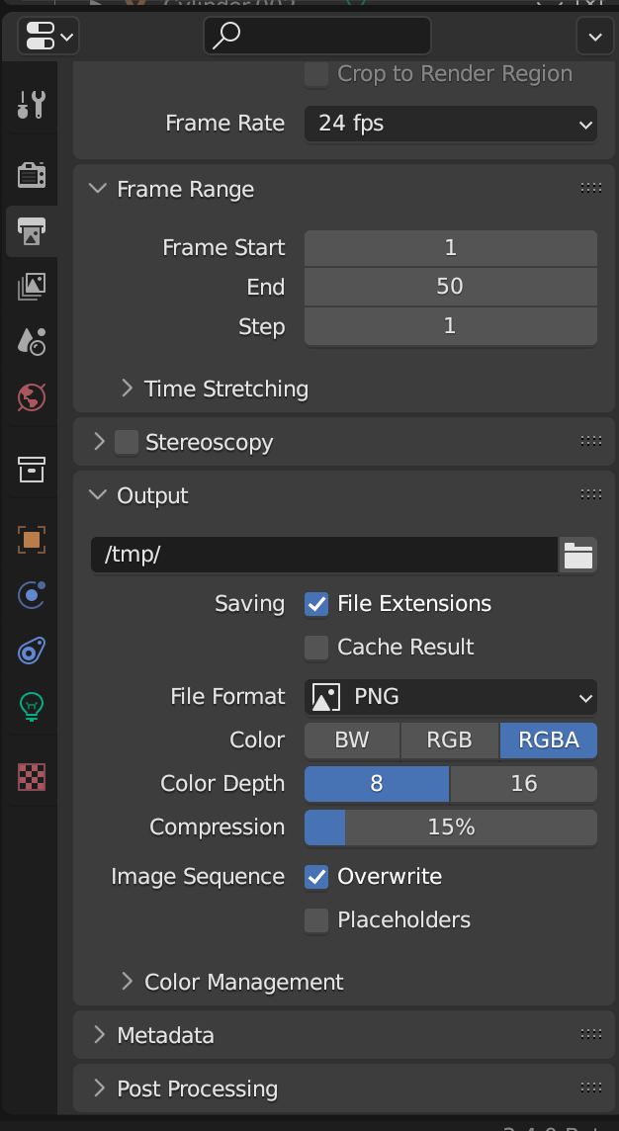This screenshot has height=1131, width=619.
Task: Open the Object Constraints properties tab
Action: (x=31, y=651)
